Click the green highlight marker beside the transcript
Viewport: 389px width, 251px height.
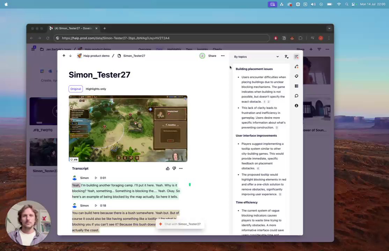(x=190, y=185)
